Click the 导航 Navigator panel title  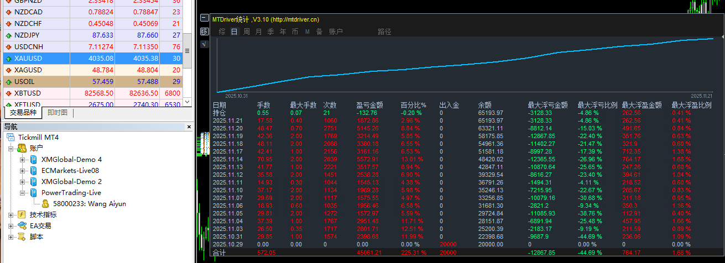tap(11, 126)
